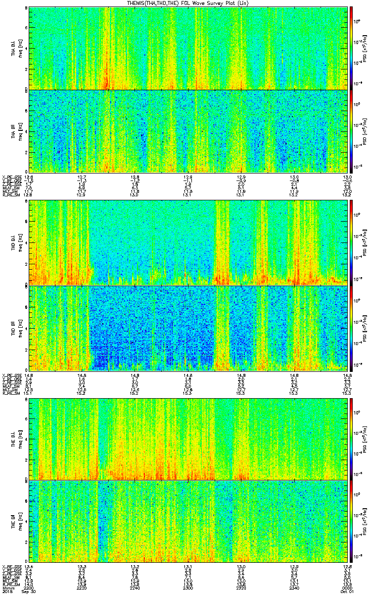
Task: Click the THA B-parallel freq [Hz] axis label
Action: [x=20, y=131]
